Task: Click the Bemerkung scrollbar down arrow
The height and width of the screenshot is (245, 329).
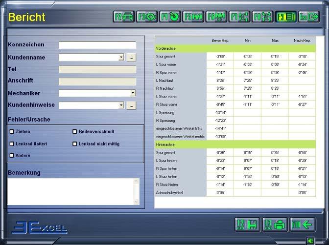Action: click(x=136, y=202)
